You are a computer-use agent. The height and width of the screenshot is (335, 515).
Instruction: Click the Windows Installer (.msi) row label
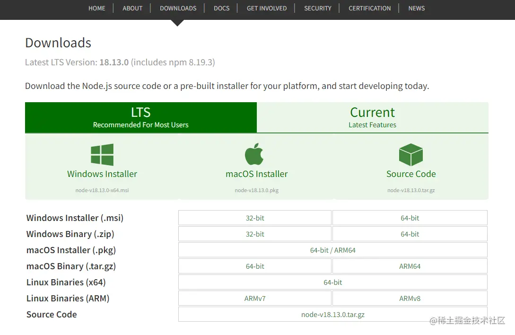click(75, 218)
